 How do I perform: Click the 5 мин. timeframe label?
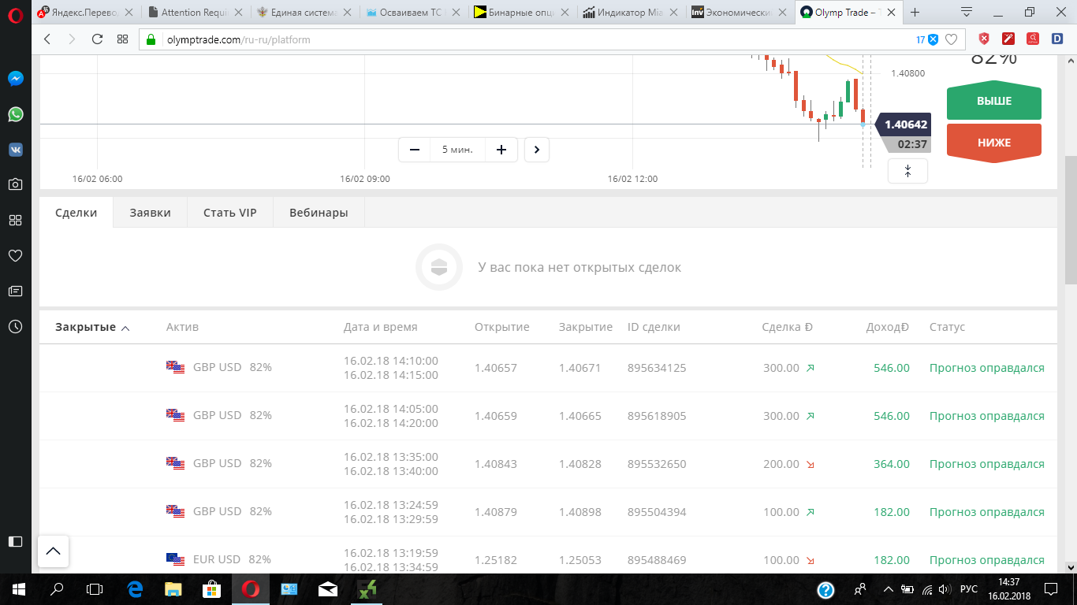pos(457,150)
